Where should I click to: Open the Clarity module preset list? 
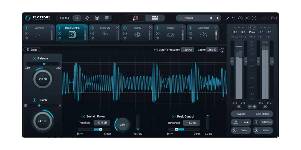(125, 38)
